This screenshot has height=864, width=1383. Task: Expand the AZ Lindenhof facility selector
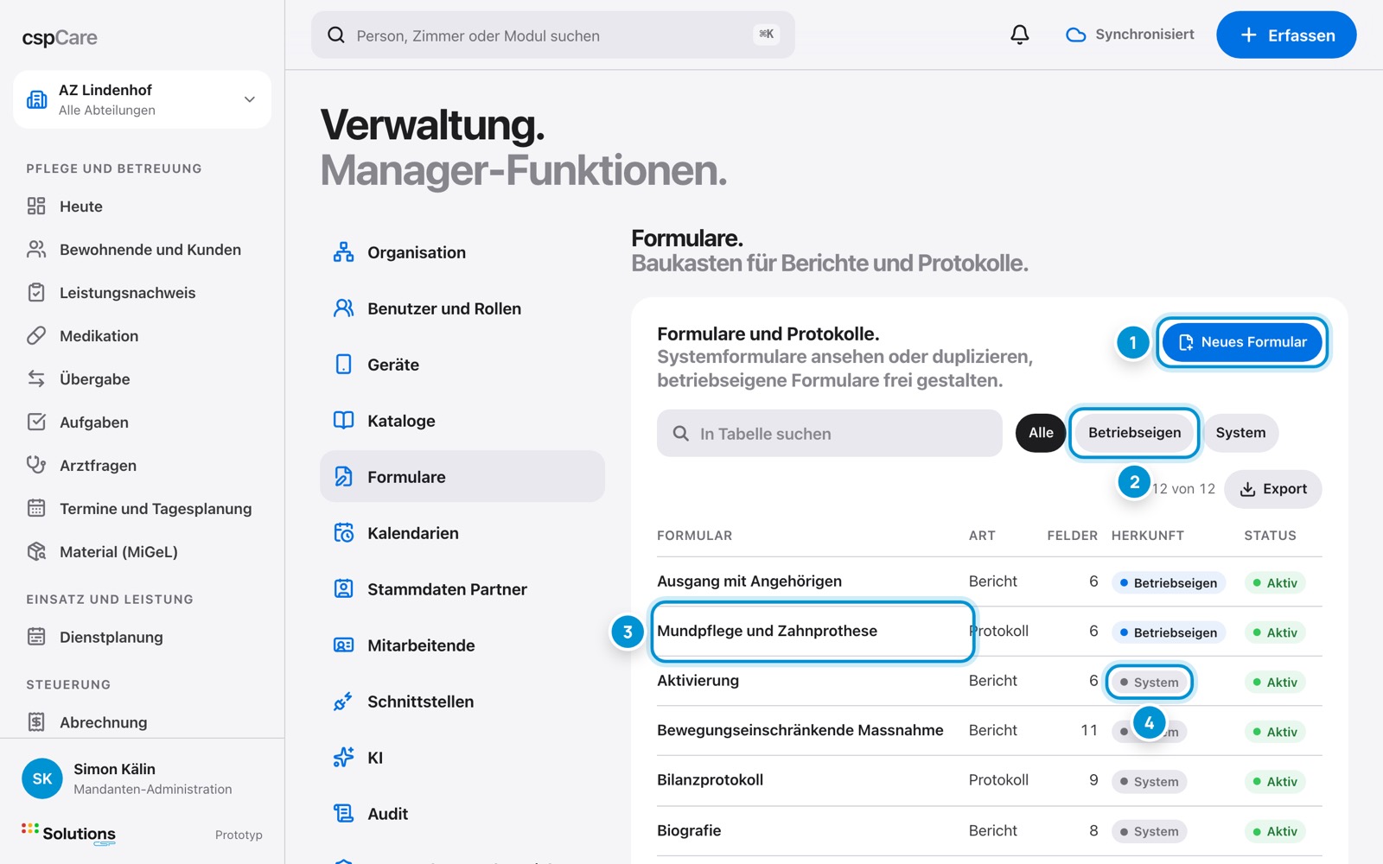click(142, 99)
